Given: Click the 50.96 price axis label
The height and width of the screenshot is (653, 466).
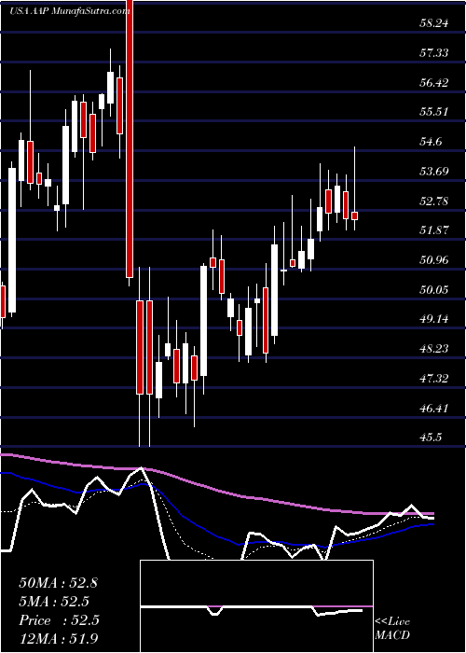Looking at the screenshot, I should (433, 260).
